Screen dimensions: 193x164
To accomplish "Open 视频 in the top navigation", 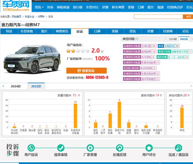I will 160,7.
